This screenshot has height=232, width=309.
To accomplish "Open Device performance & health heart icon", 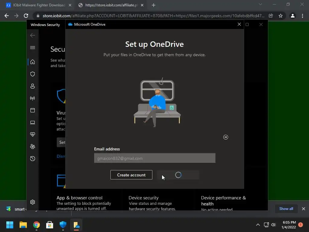I will (x=33, y=134).
